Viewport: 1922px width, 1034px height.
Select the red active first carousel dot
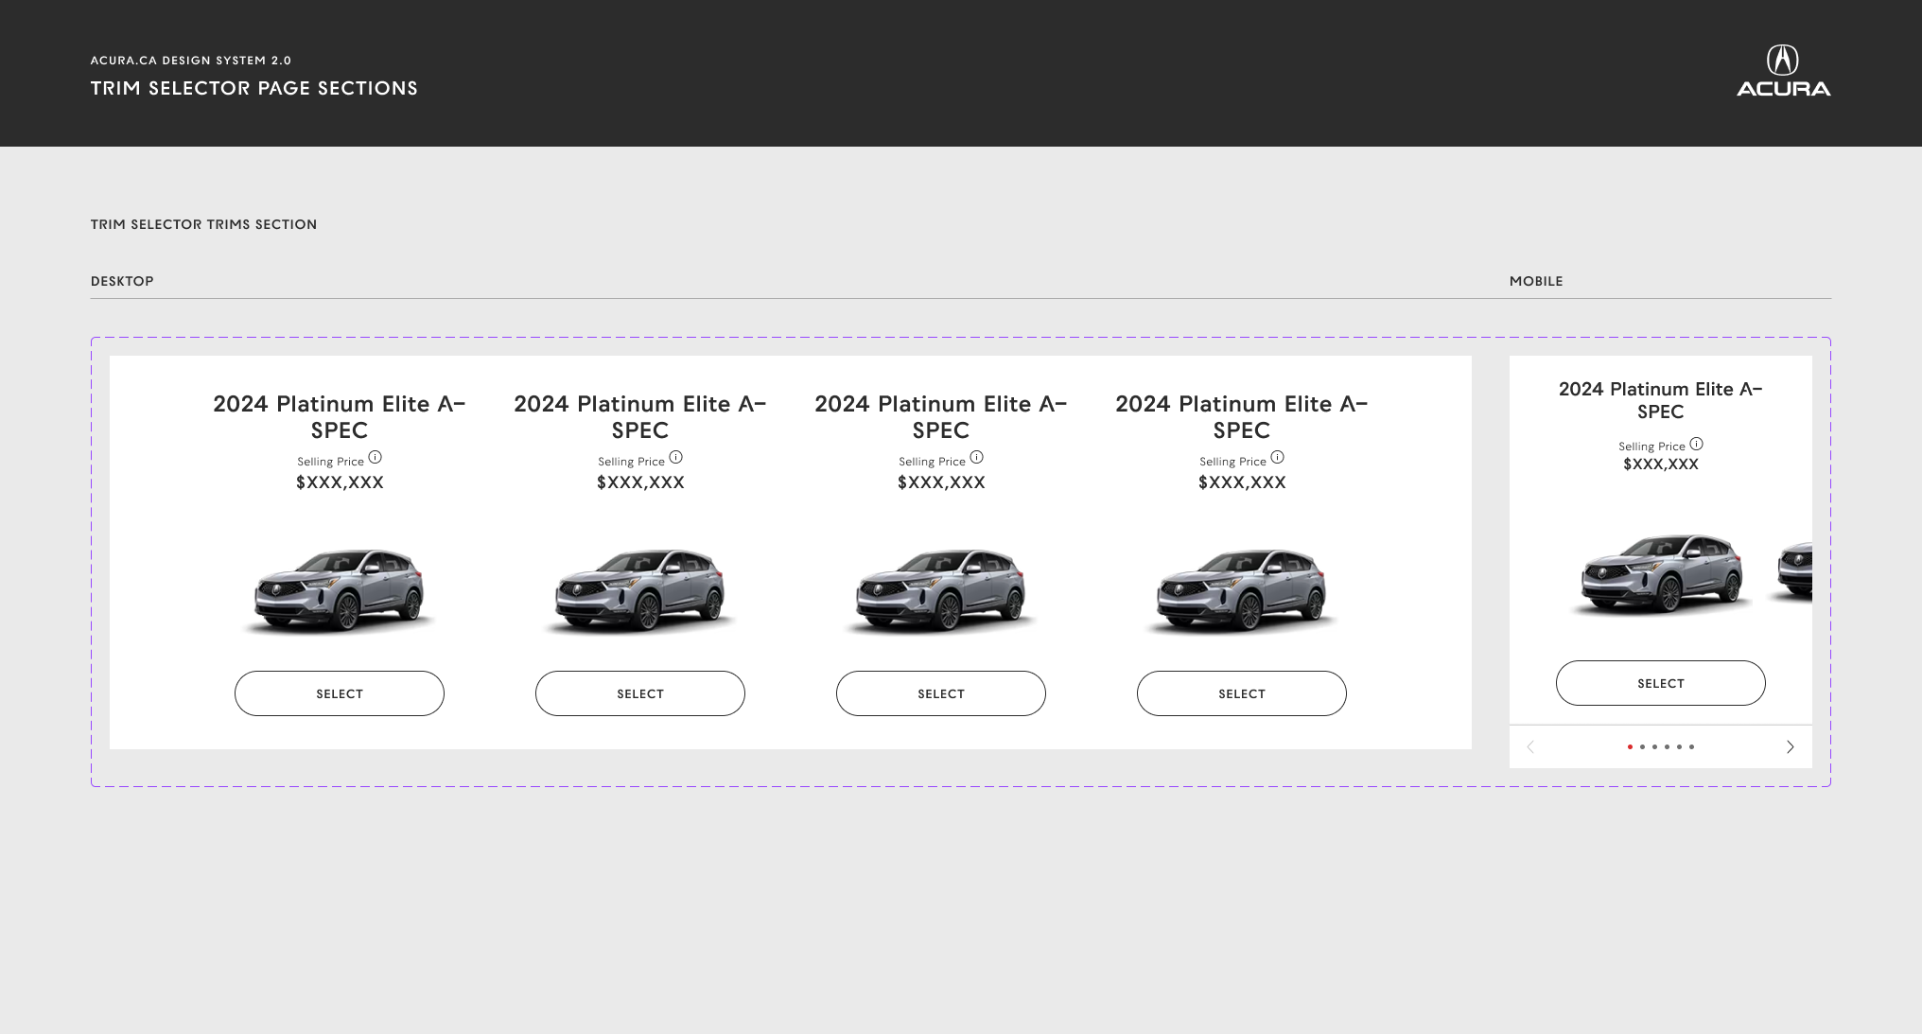(1630, 746)
